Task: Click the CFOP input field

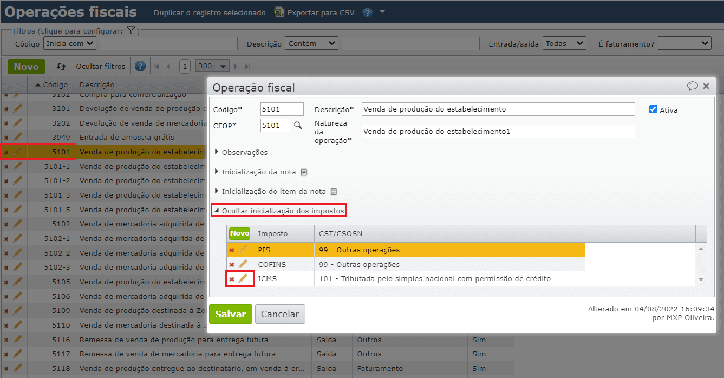Action: pyautogui.click(x=275, y=125)
